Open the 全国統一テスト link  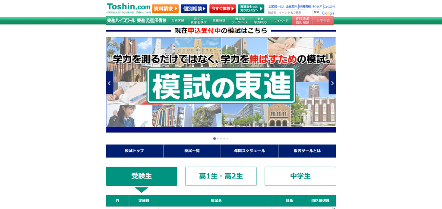click(x=276, y=6)
